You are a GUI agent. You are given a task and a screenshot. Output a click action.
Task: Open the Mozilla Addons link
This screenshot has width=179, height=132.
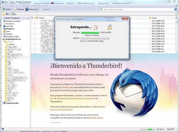point(96,118)
